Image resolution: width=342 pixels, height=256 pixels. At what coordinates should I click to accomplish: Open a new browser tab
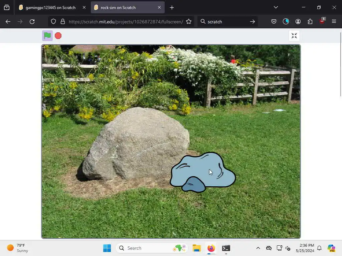point(172,8)
